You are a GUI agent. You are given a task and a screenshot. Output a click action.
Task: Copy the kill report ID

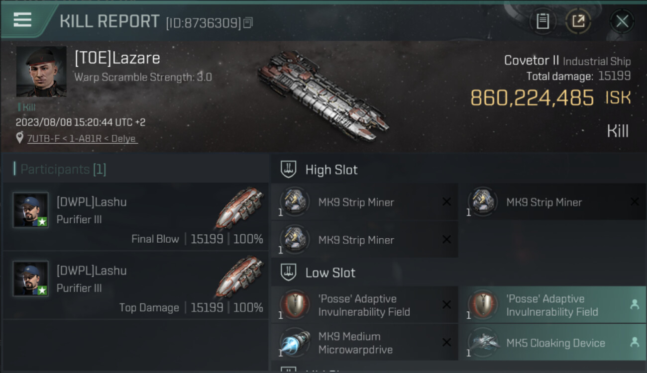click(x=248, y=22)
